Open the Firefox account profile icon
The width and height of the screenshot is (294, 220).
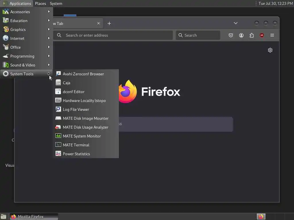[x=241, y=35]
